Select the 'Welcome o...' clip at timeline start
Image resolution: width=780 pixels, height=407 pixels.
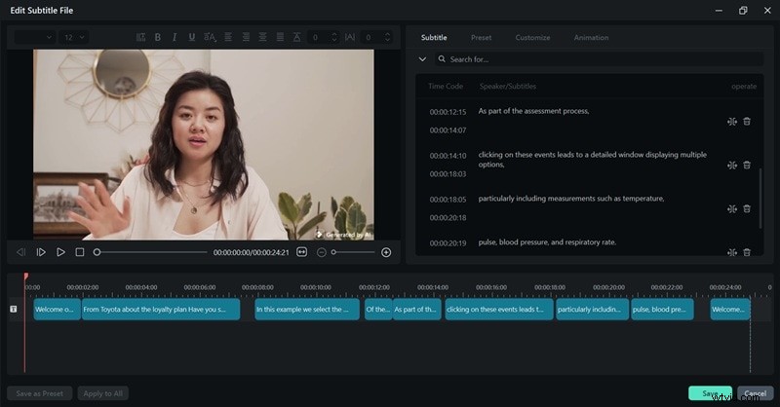point(57,309)
